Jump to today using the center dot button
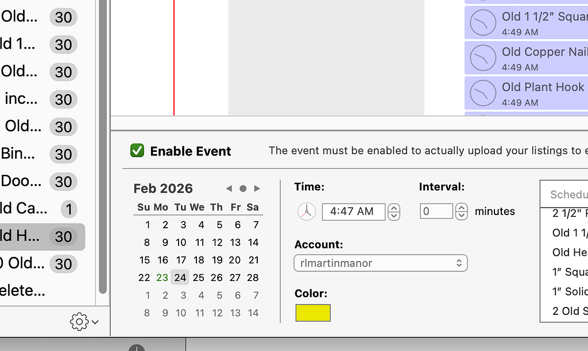 242,188
